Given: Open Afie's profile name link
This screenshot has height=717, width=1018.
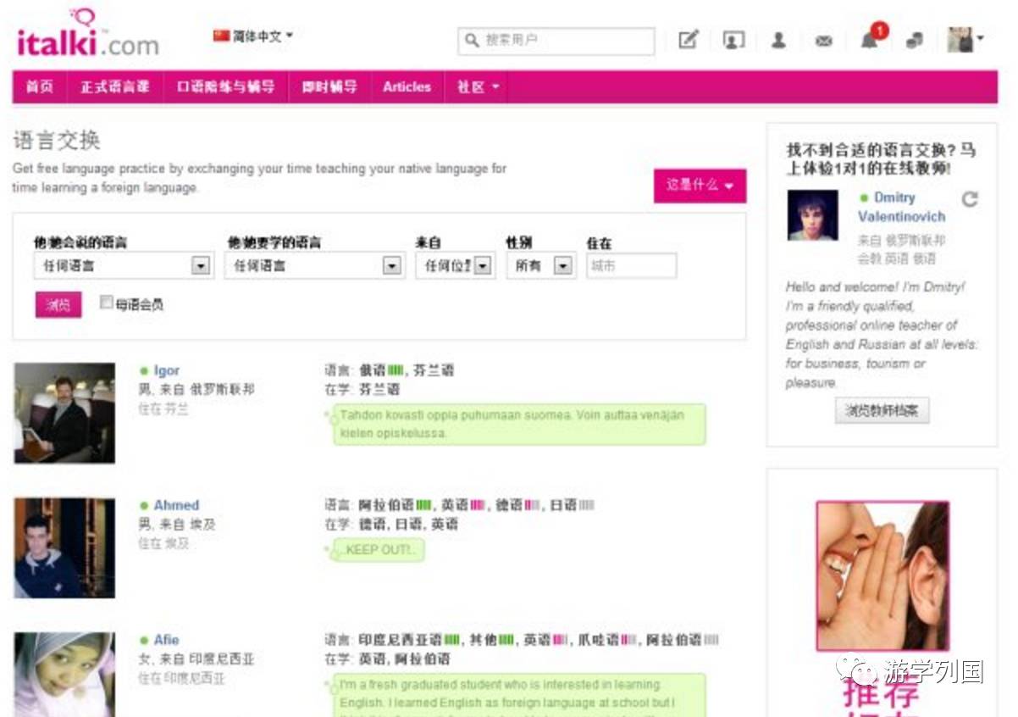Looking at the screenshot, I should (x=166, y=640).
